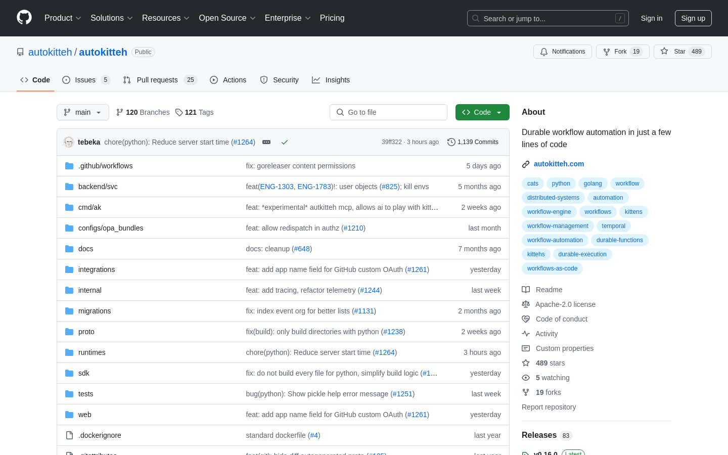Select the golang topic tag
This screenshot has width=728, height=455.
[593, 184]
